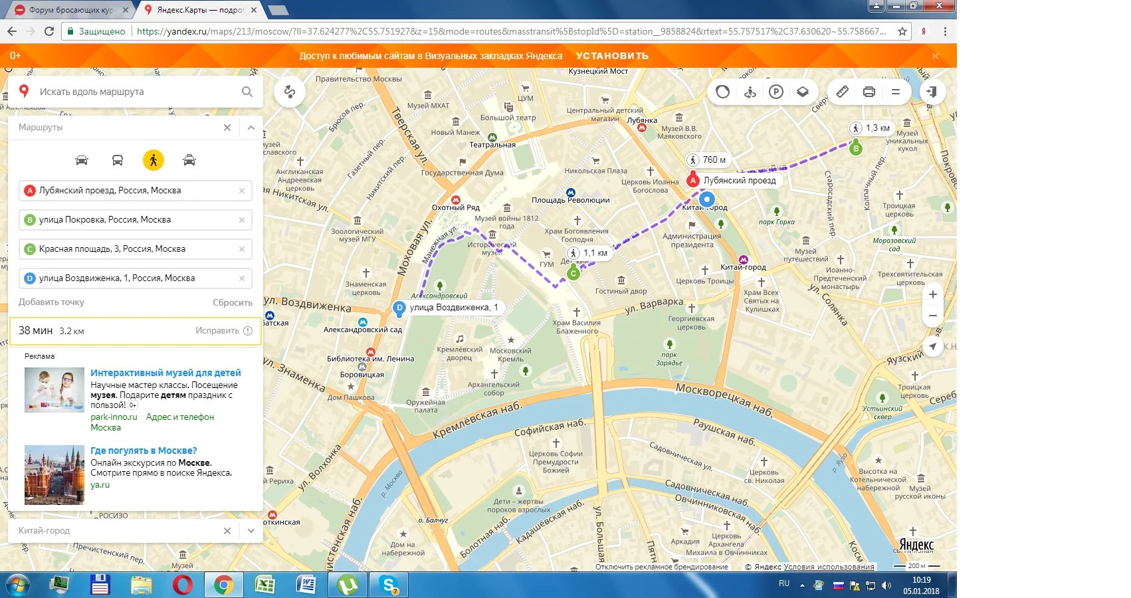Go back with the browser back arrow
This screenshot has width=1131, height=598.
pos(12,31)
